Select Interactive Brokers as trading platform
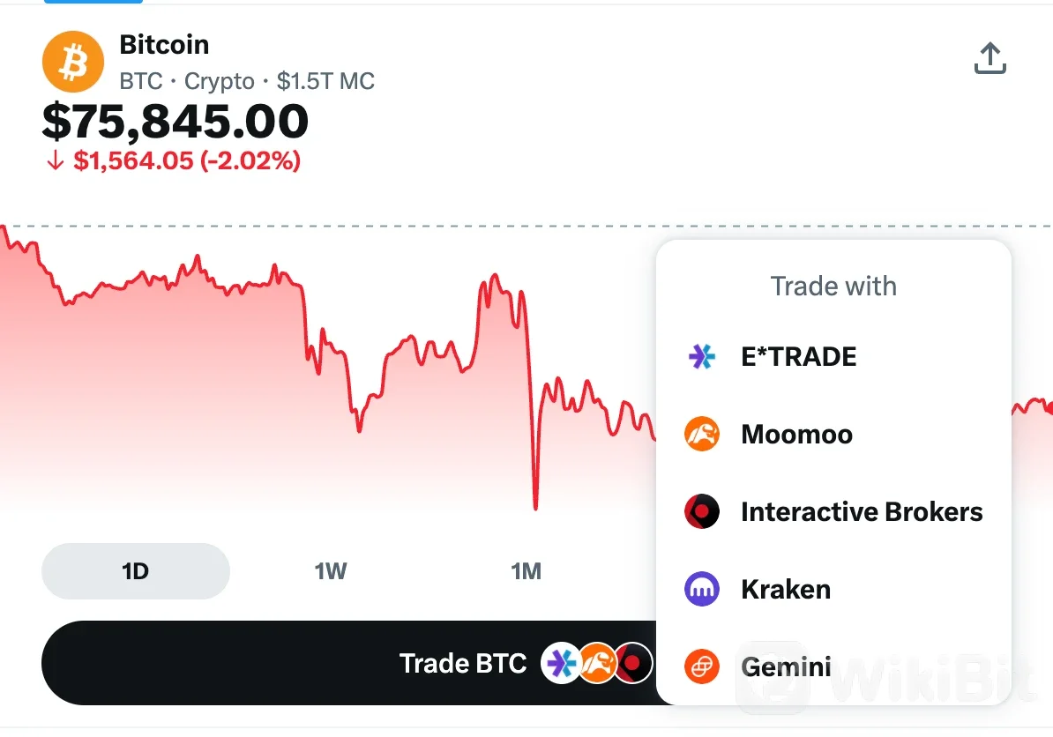Viewport: 1053px width, 737px height. pos(833,511)
